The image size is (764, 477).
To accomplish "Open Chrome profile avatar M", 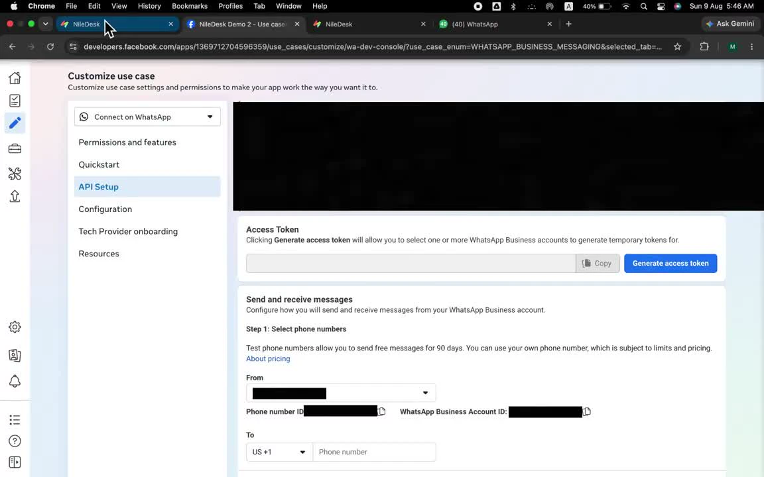I will point(732,47).
